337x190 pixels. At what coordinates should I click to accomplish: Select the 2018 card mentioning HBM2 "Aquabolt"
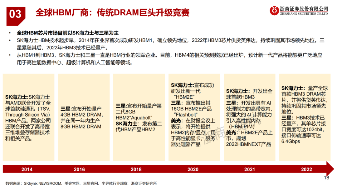(139, 117)
